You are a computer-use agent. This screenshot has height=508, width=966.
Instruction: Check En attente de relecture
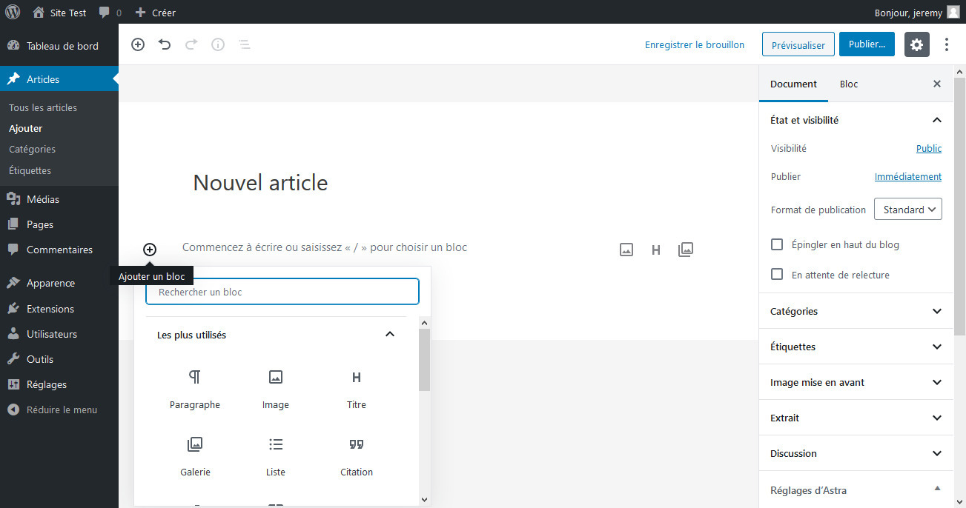pyautogui.click(x=777, y=274)
